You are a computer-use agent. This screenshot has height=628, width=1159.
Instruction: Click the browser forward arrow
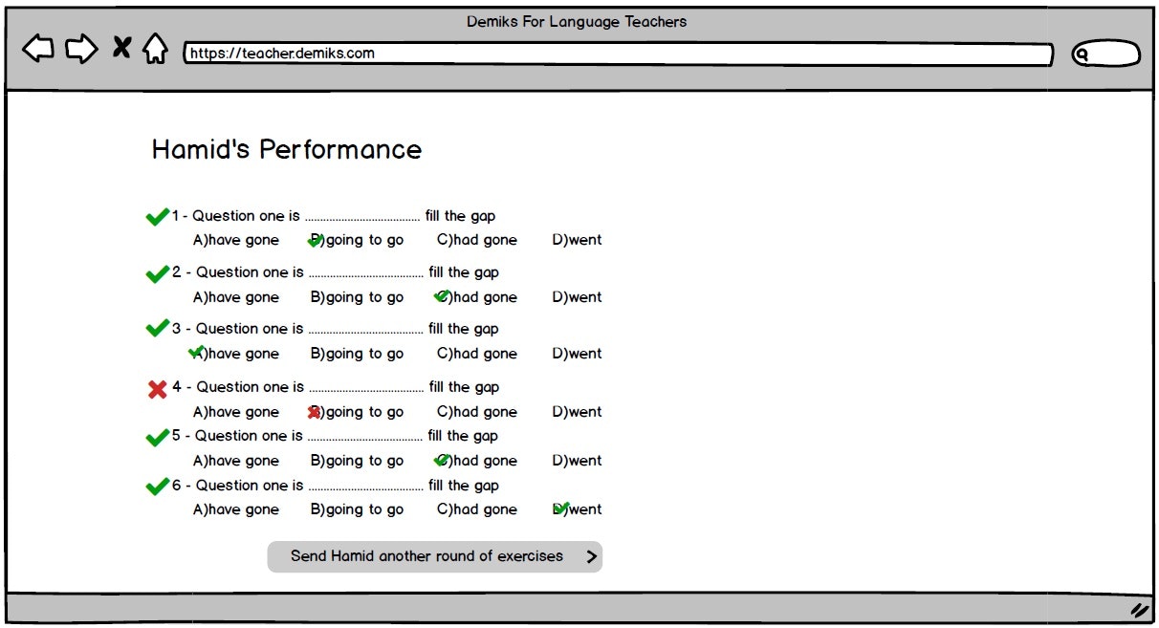click(81, 49)
